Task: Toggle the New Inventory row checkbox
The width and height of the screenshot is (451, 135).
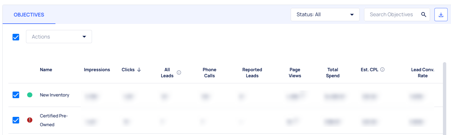Action: [x=16, y=95]
